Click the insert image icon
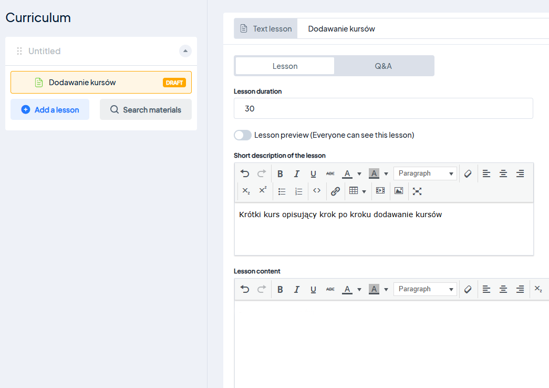The height and width of the screenshot is (388, 549). pos(399,191)
